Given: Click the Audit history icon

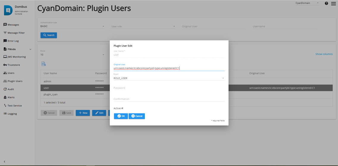Looking at the screenshot, I should 5,89.
